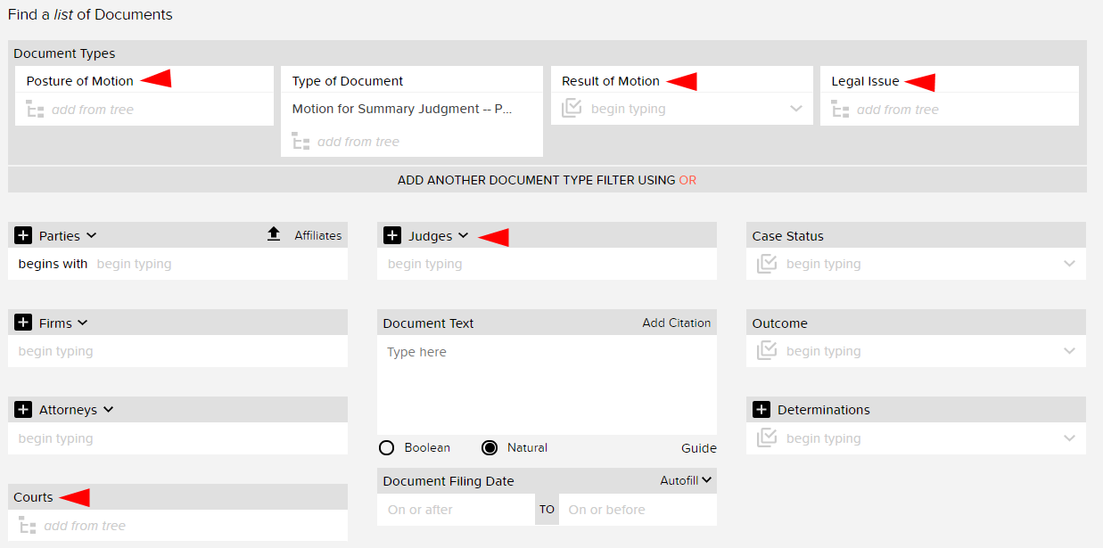Click the plus icon beside Determinations
Screen dimensions: 1103x548
(x=761, y=410)
